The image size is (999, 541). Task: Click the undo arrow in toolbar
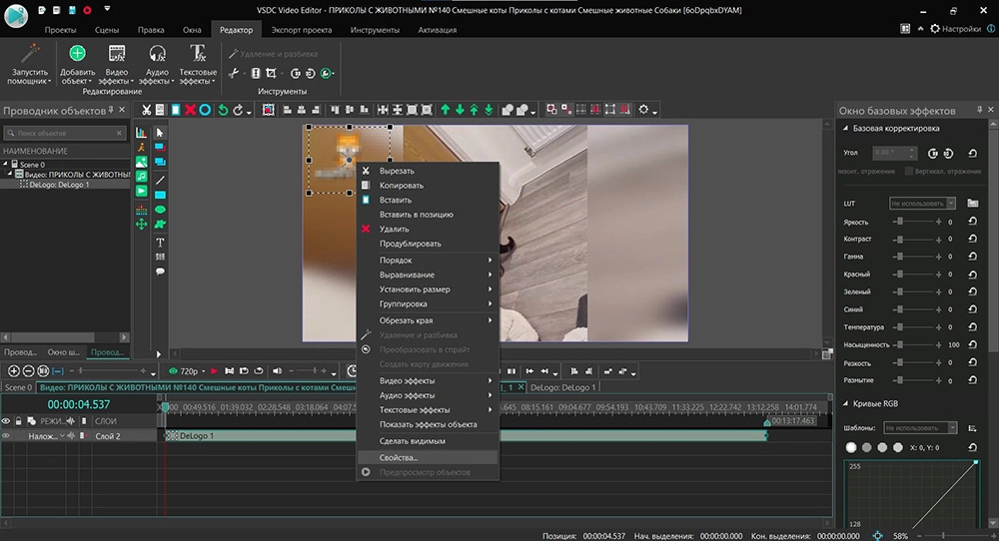pyautogui.click(x=223, y=110)
